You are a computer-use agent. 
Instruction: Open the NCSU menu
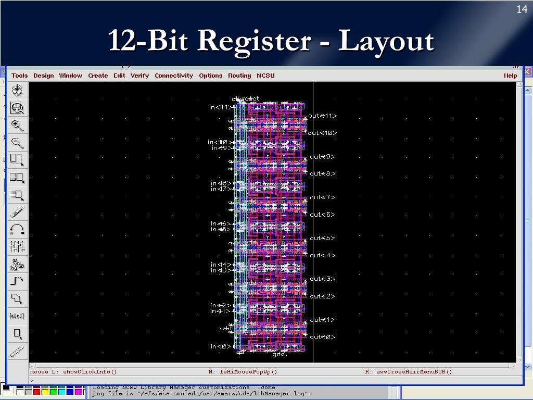point(265,76)
